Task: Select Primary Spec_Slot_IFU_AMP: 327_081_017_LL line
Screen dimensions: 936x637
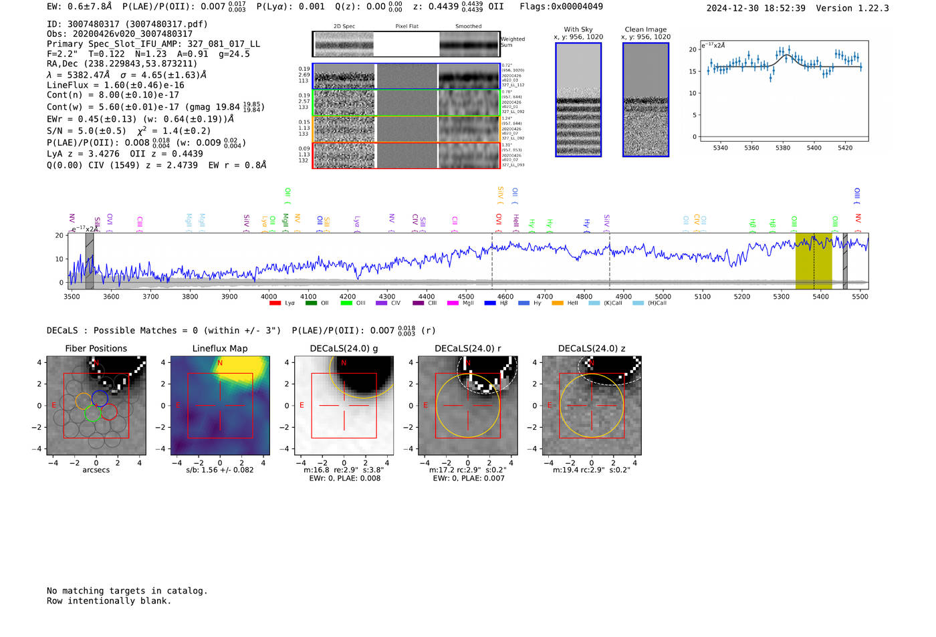Action: [x=153, y=44]
